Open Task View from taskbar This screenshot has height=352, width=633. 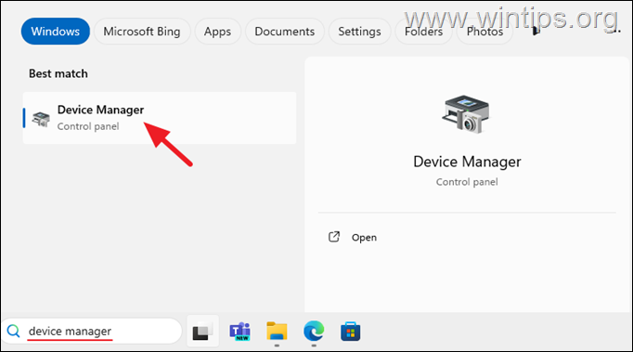click(202, 332)
